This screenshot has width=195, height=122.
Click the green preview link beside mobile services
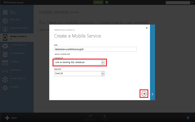click(74, 12)
